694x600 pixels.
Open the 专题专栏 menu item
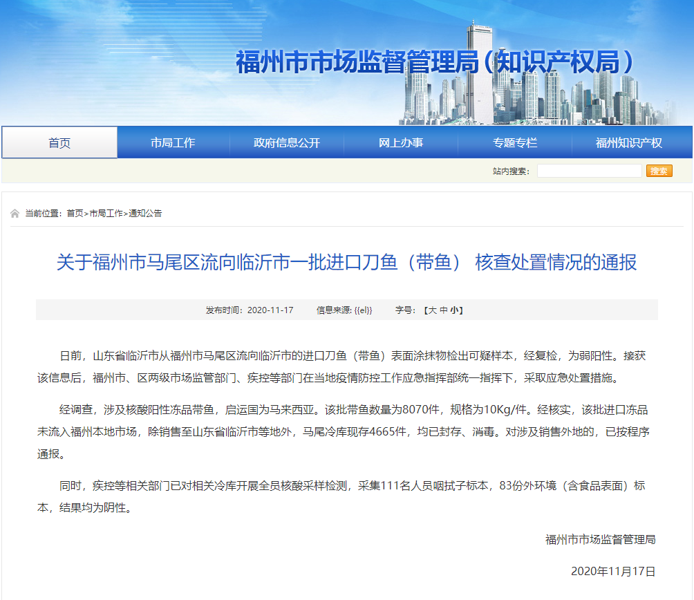[x=515, y=142]
